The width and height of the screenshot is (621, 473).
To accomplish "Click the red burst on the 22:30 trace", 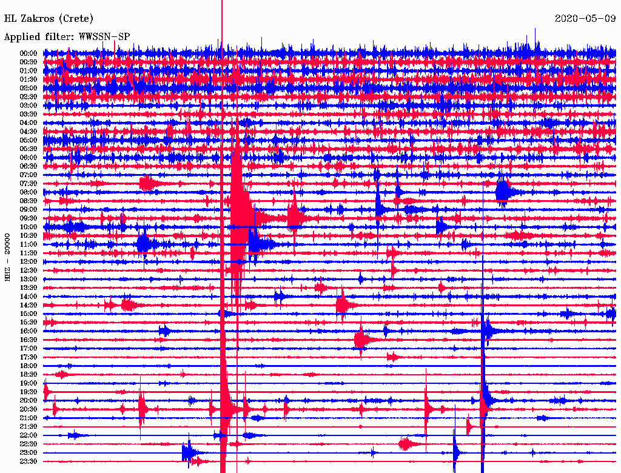I will coord(405,444).
